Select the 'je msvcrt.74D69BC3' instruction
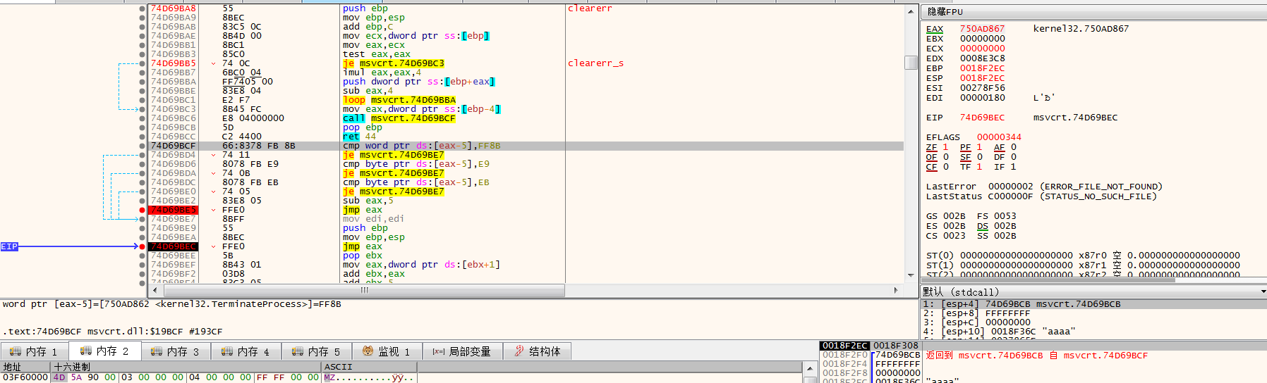Viewport: 1267px width, 383px height. point(393,63)
